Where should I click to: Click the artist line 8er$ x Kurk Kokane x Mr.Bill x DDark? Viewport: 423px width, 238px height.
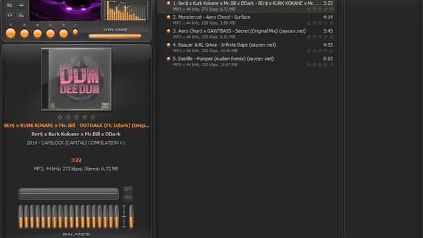76,134
